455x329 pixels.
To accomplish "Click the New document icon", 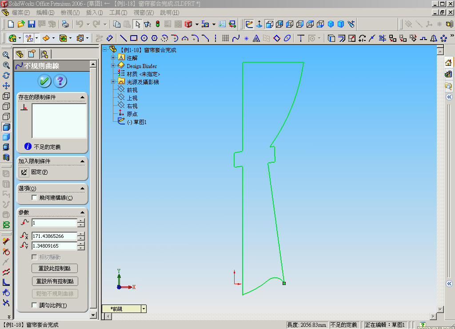I will (11, 24).
